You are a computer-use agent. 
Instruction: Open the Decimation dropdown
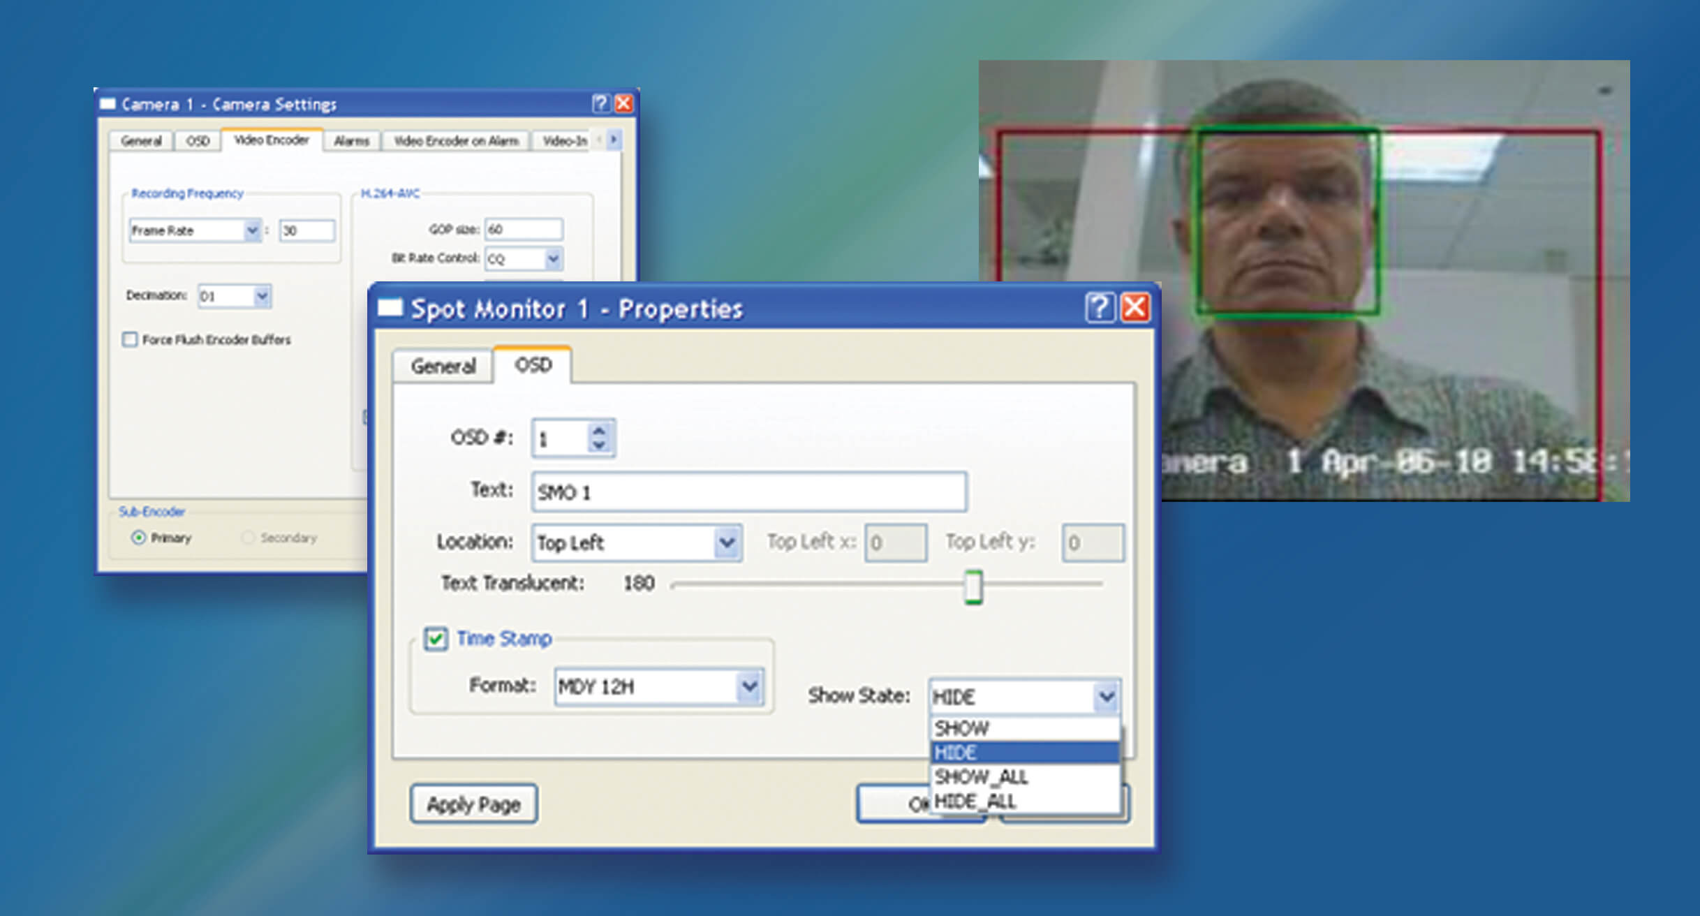point(262,296)
